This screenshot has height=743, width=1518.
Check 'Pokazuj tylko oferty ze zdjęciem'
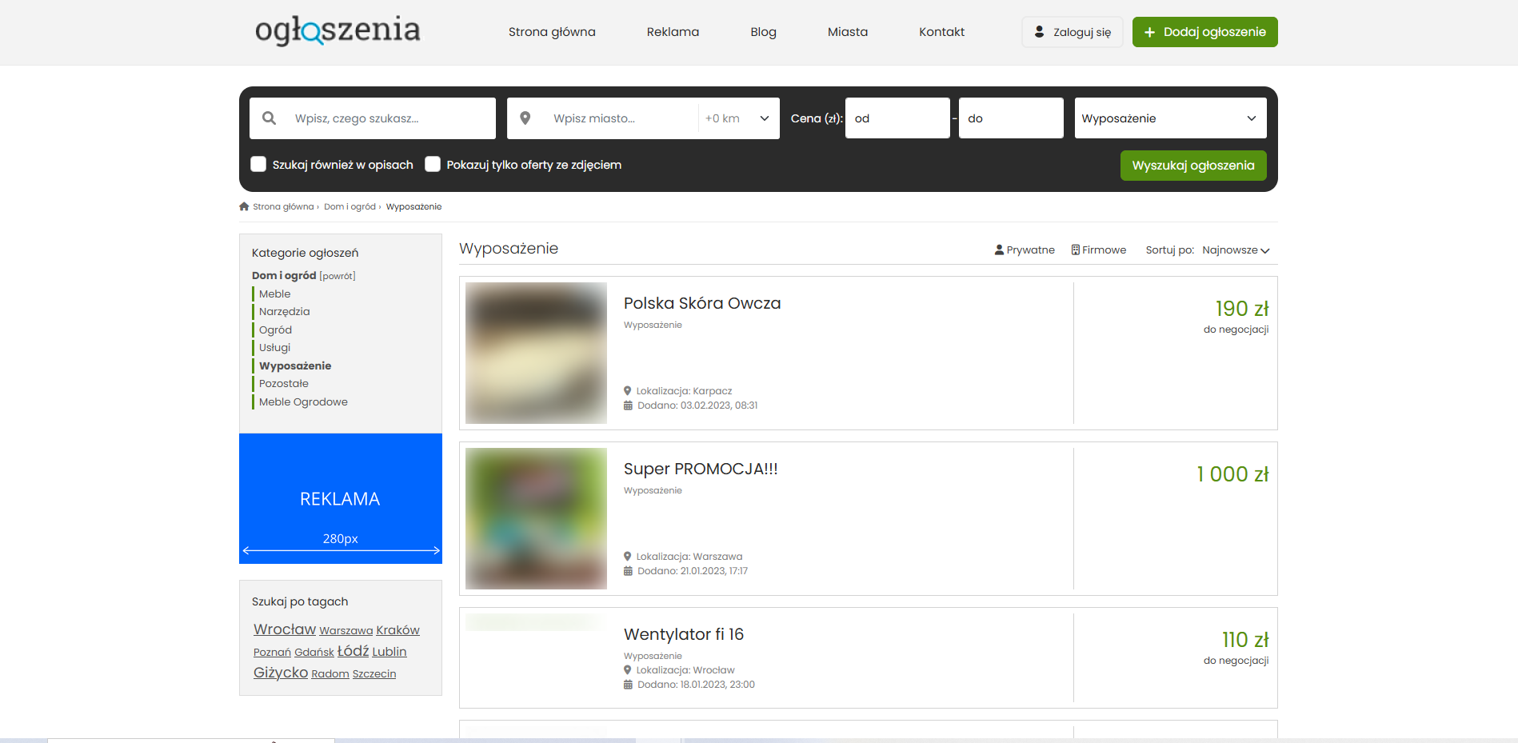point(433,164)
